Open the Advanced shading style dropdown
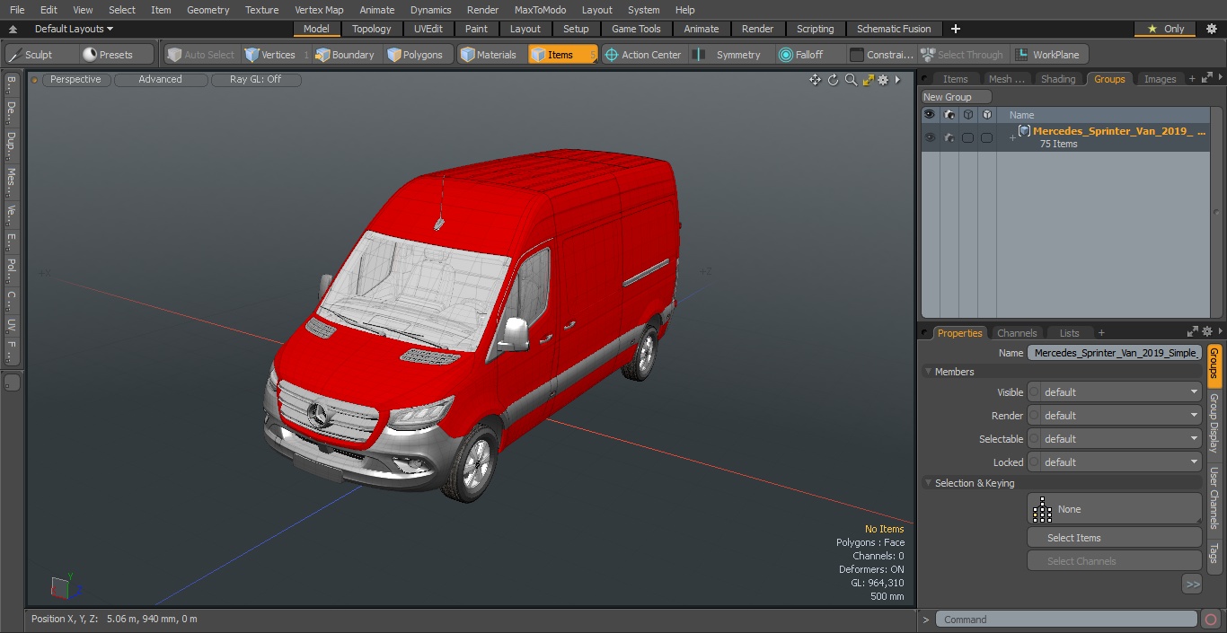1227x633 pixels. point(161,80)
